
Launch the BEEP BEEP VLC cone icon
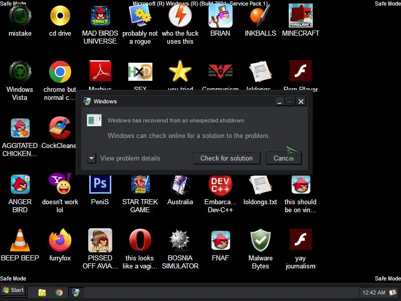tap(20, 240)
